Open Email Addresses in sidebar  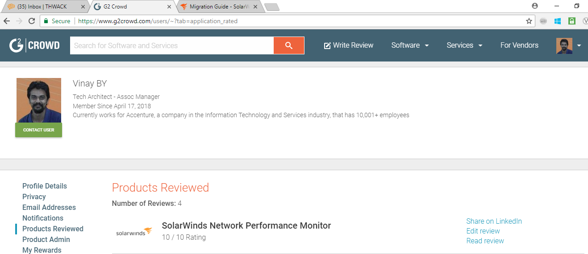[x=49, y=208]
